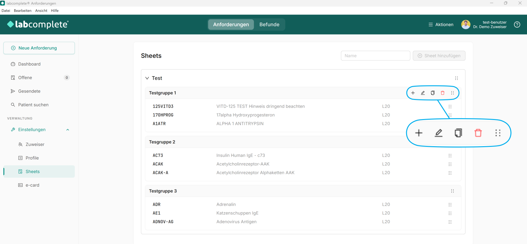This screenshot has height=244, width=527.
Task: Open the help question mark icon
Action: [517, 25]
